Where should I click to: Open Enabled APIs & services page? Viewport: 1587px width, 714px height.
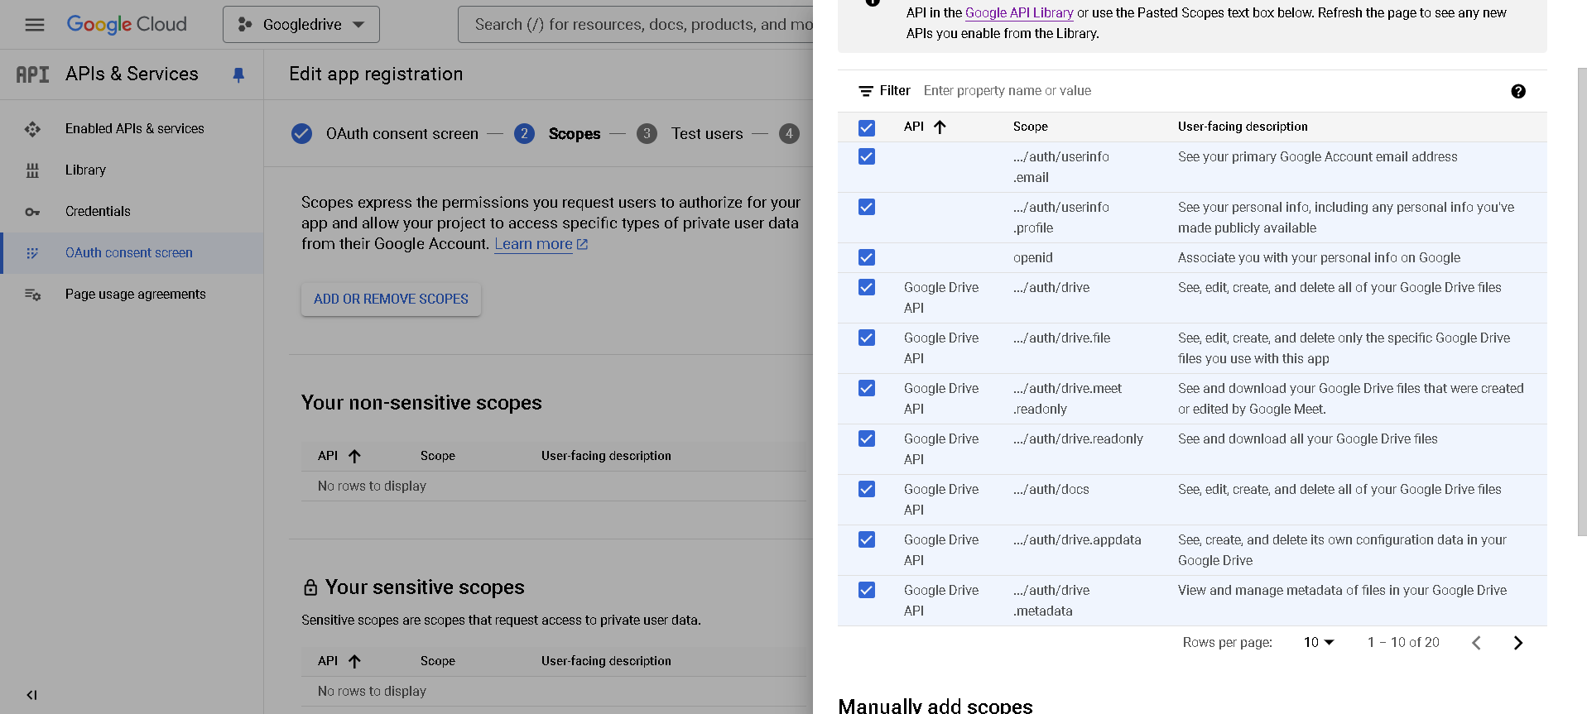(134, 129)
